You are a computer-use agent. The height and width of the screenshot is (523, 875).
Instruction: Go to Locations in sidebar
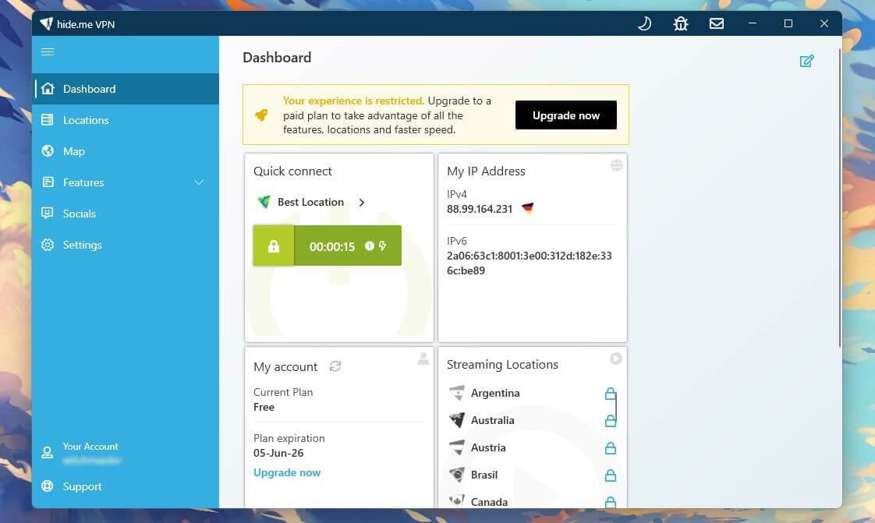[x=126, y=120]
